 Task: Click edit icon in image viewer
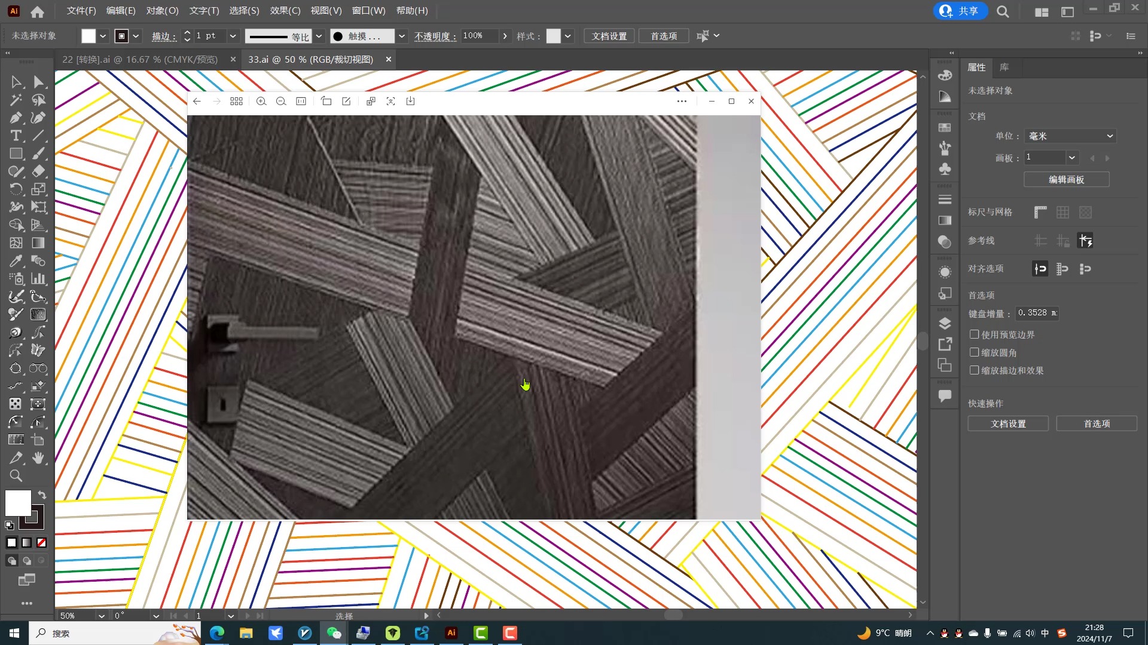tap(346, 102)
